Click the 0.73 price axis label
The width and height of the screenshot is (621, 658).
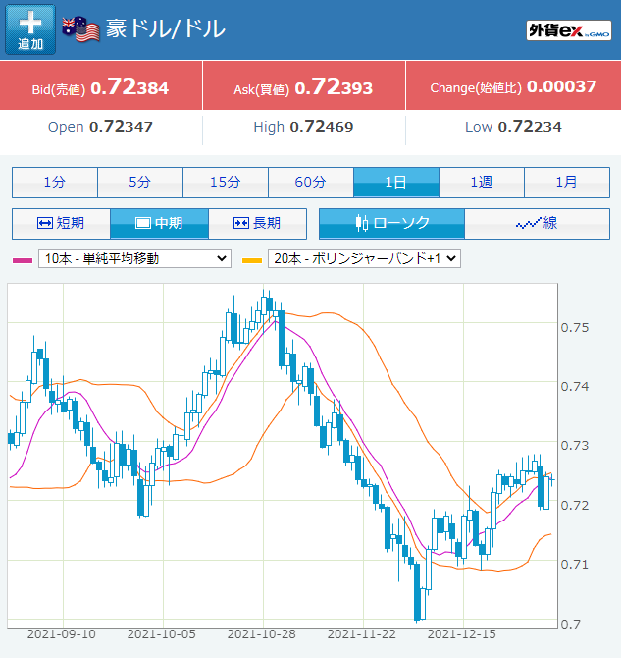click(575, 446)
